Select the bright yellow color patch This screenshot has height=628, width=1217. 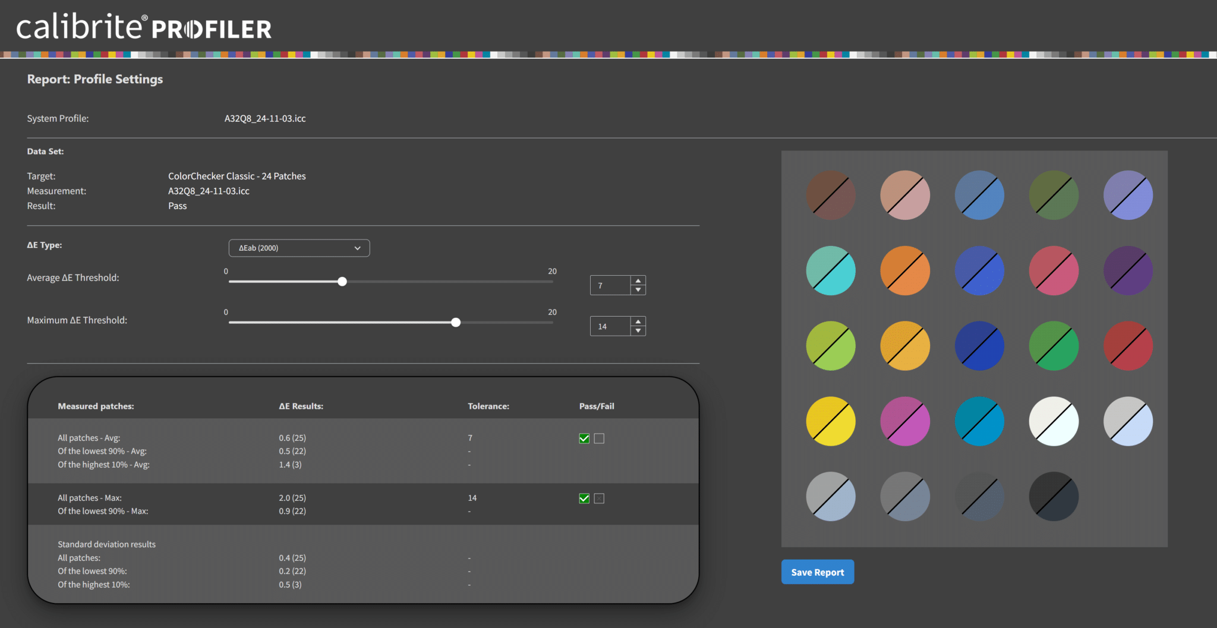click(831, 421)
